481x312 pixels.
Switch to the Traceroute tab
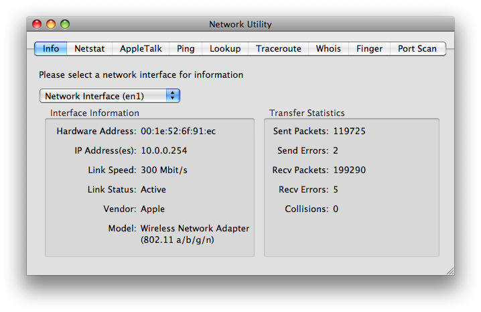coord(278,48)
